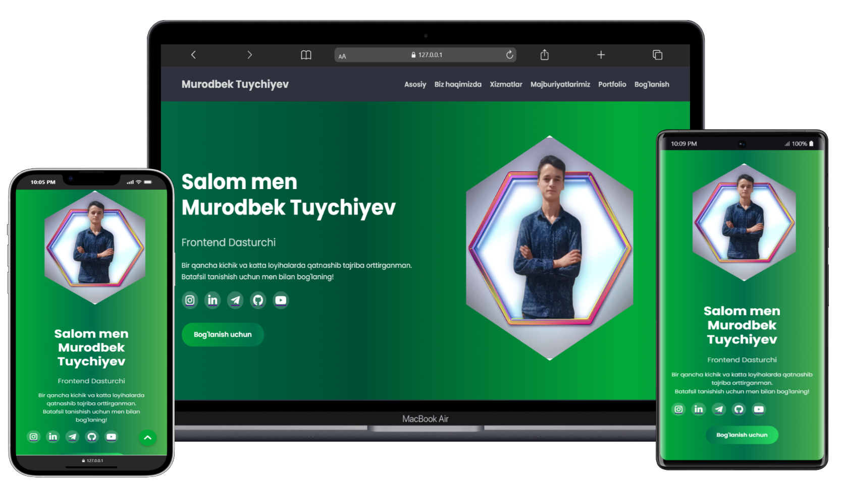This screenshot has height=483, width=842.
Task: Open Instagram icon in laptop hero
Action: (190, 300)
